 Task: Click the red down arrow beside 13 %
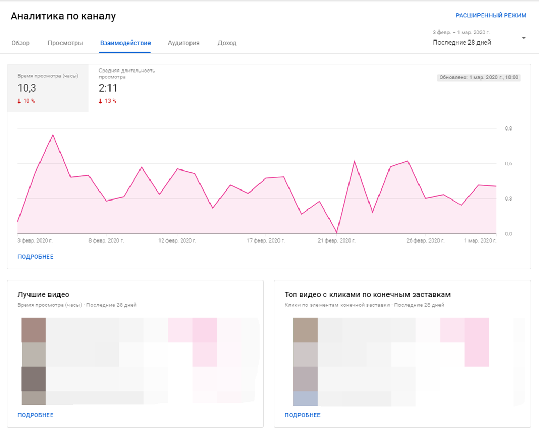101,101
